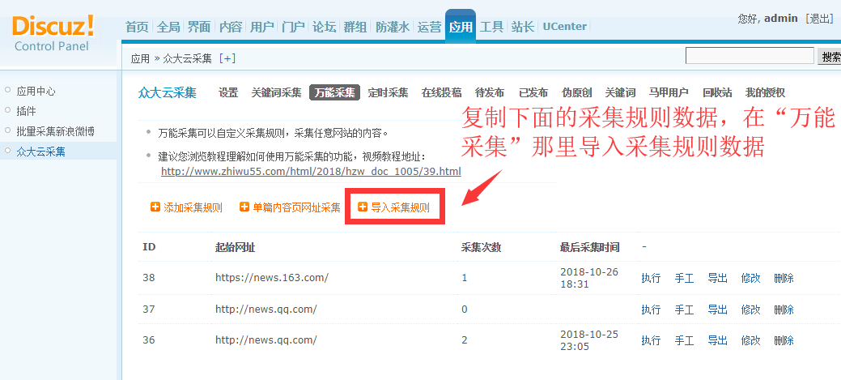Viewport: 841px width, 380px height.
Task: Switch to the 我的授权 tab
Action: [x=765, y=93]
